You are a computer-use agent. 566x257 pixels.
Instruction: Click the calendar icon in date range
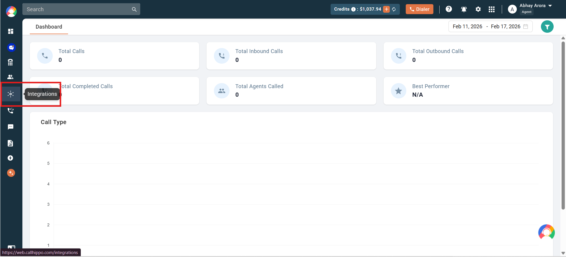[x=526, y=27]
